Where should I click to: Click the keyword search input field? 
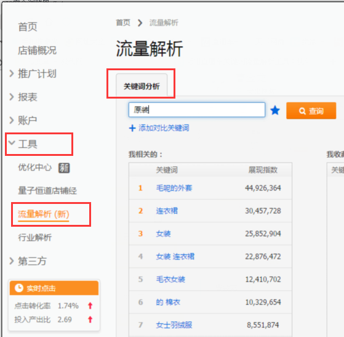pos(197,110)
